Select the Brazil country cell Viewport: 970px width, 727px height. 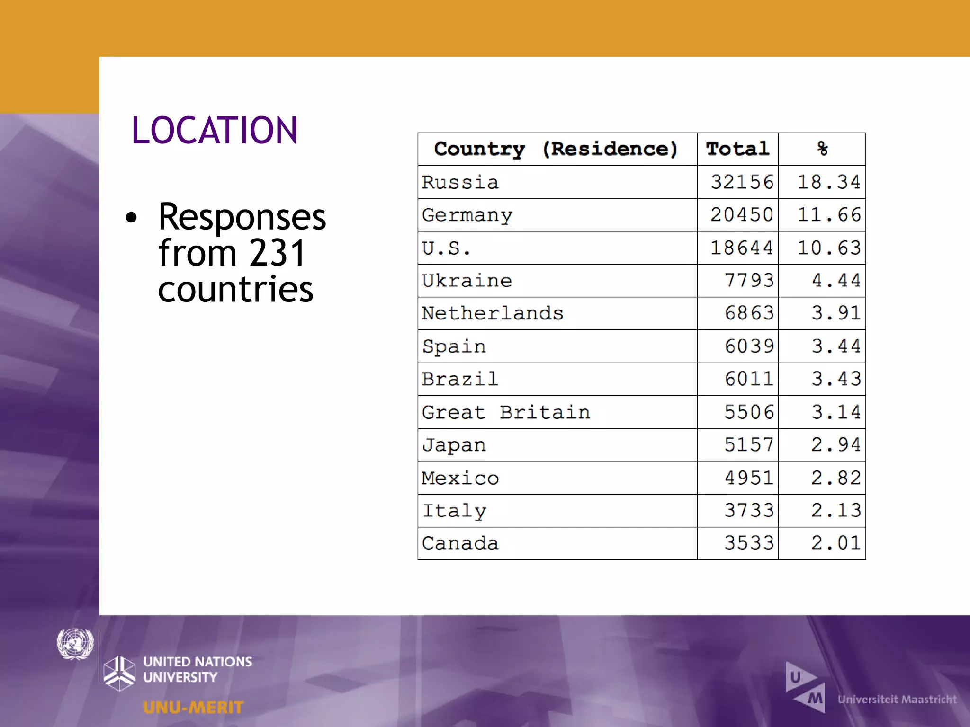pyautogui.click(x=557, y=379)
